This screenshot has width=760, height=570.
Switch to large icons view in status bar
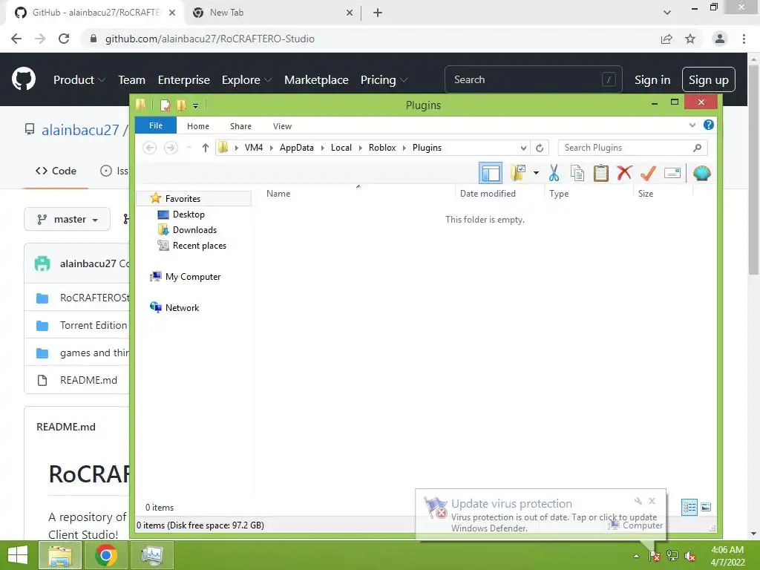pos(707,508)
